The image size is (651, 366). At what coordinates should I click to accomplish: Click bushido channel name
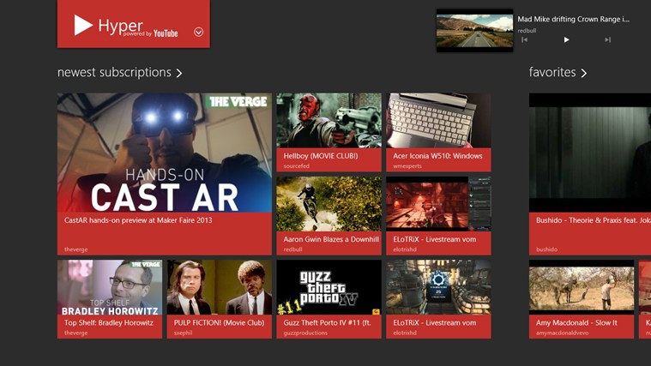(x=547, y=249)
